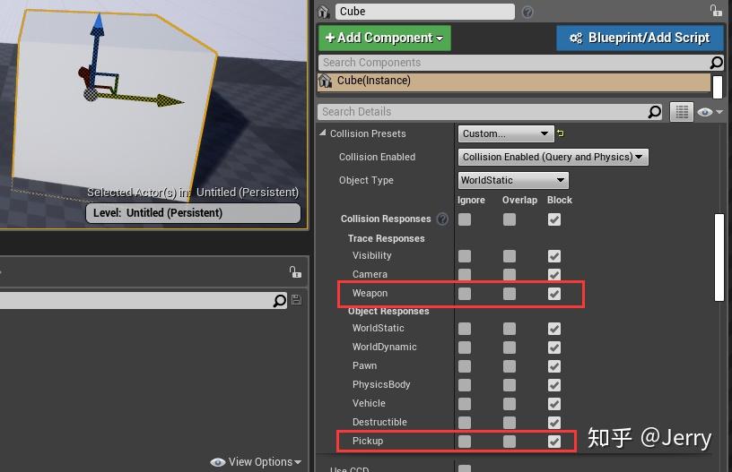
Task: Click the blue Z-axis translate gizmo arrow
Action: (98, 26)
